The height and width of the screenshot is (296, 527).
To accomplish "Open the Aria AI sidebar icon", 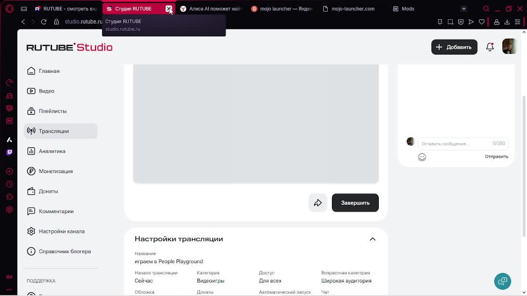I will 10,140.
